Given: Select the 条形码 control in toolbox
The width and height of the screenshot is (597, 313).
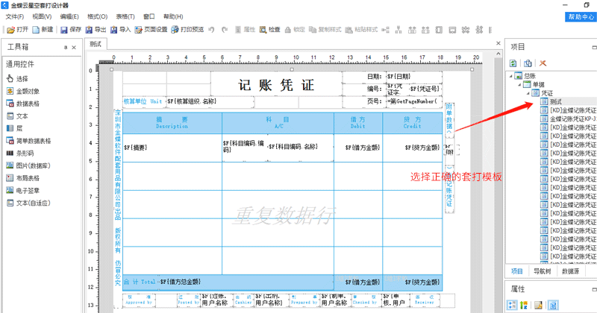Looking at the screenshot, I should (20, 154).
